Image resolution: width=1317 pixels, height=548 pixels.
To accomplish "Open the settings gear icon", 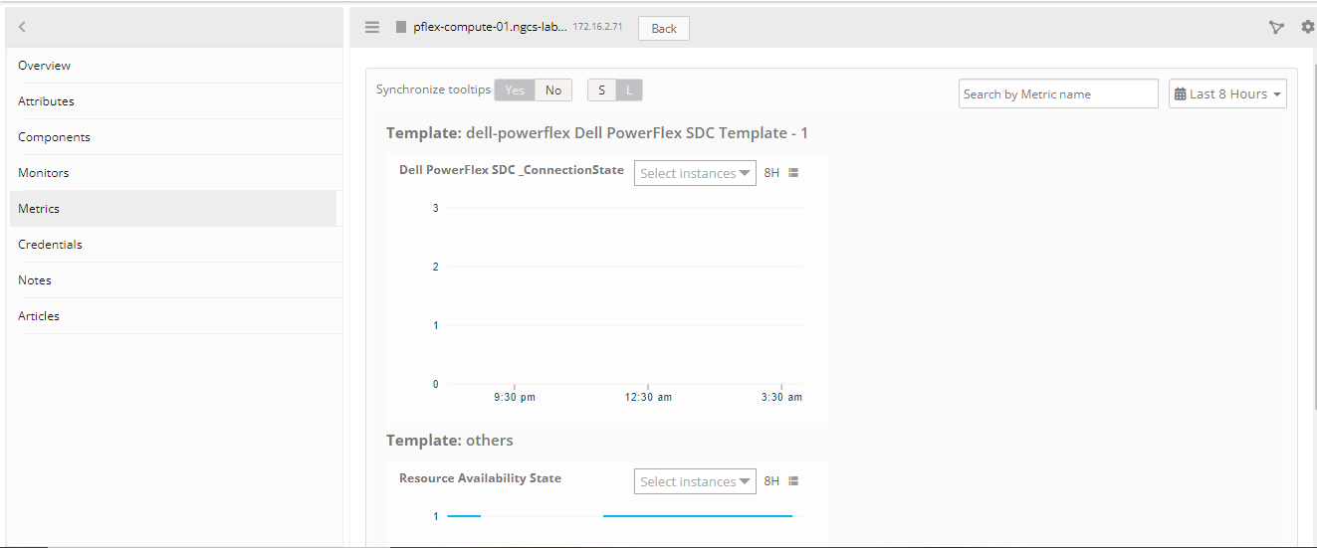I will click(x=1307, y=28).
